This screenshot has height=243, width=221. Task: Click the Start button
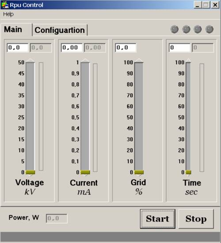pyautogui.click(x=157, y=219)
